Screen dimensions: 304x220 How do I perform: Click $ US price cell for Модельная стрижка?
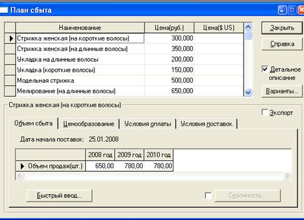(219, 80)
